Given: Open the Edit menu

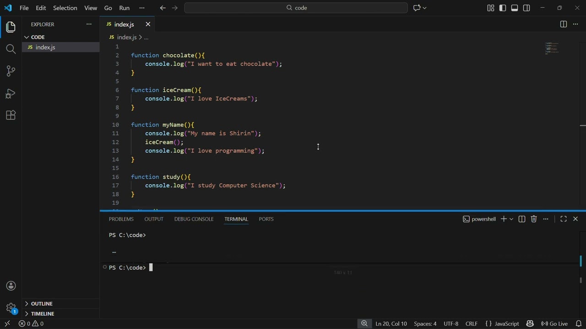Looking at the screenshot, I should point(41,8).
